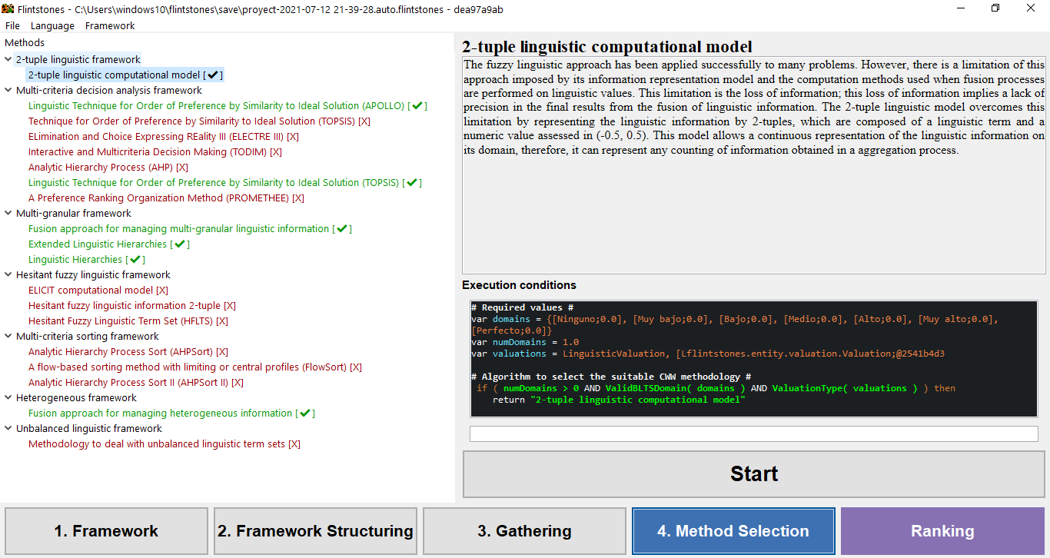The width and height of the screenshot is (1050, 558).
Task: Collapse the 2-tuple linguistic framework node
Action: [x=8, y=60]
